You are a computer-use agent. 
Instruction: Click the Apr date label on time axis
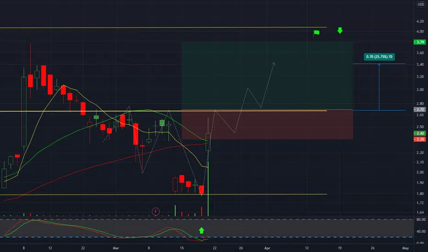click(267, 248)
